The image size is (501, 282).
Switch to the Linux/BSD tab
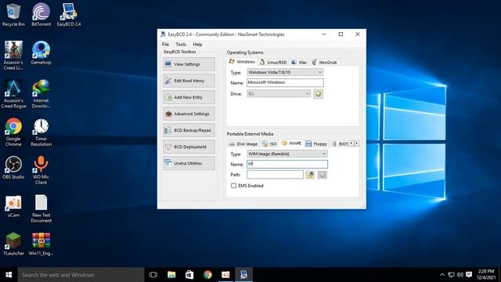[273, 63]
